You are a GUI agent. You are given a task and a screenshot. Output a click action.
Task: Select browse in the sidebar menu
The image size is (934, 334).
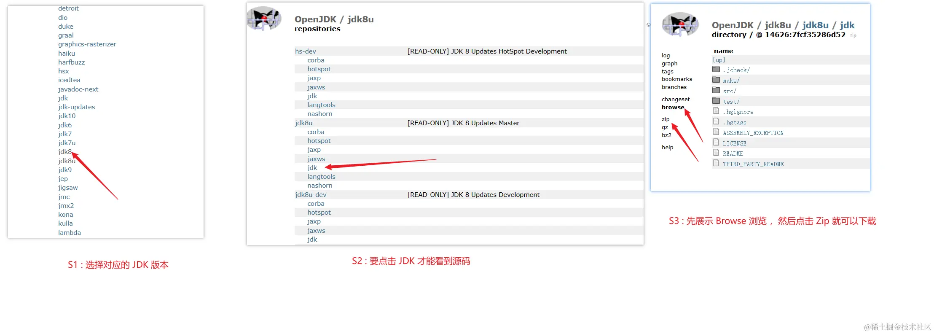point(673,107)
